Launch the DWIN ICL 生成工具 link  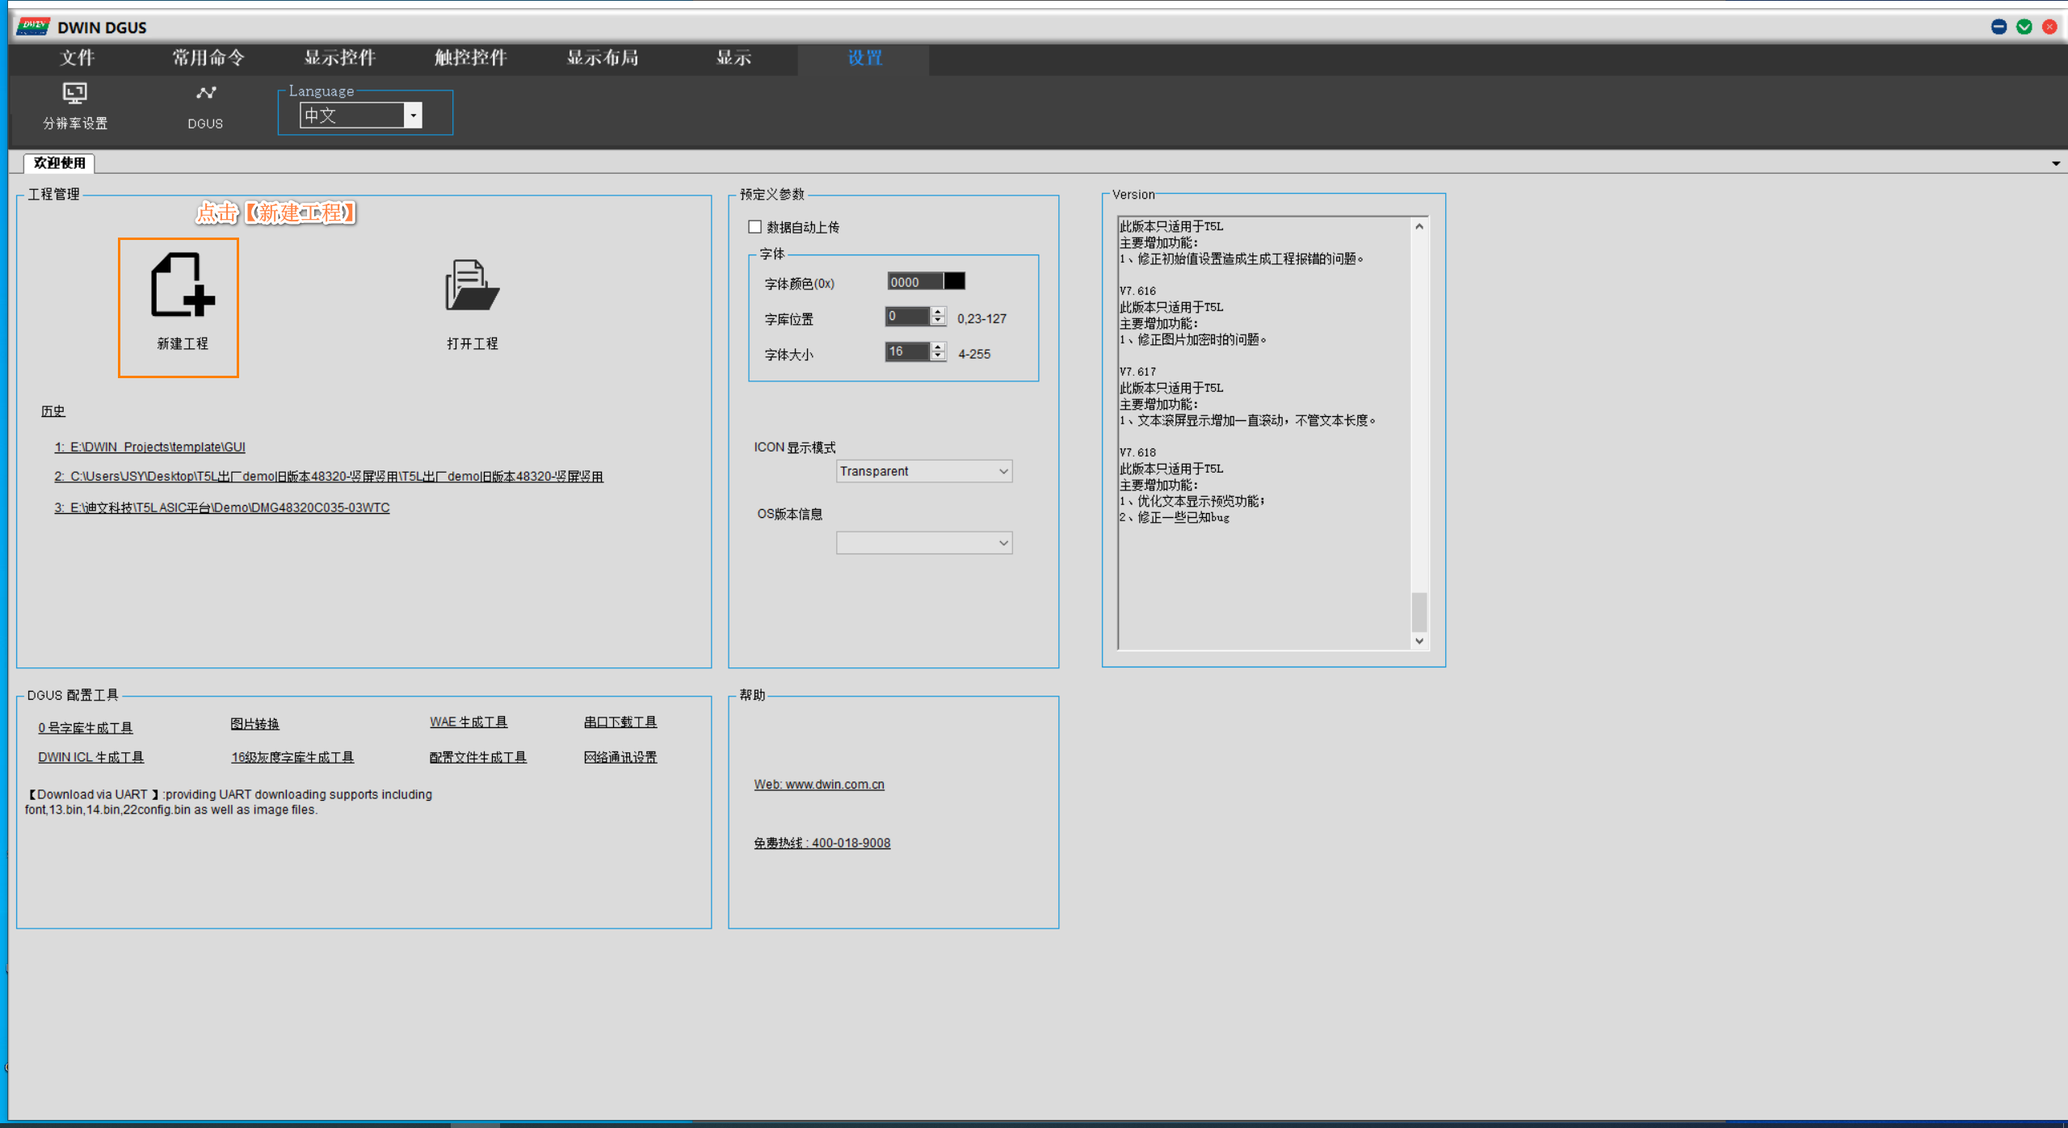[x=90, y=757]
